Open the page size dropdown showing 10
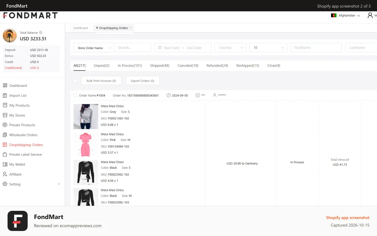 pos(268,48)
